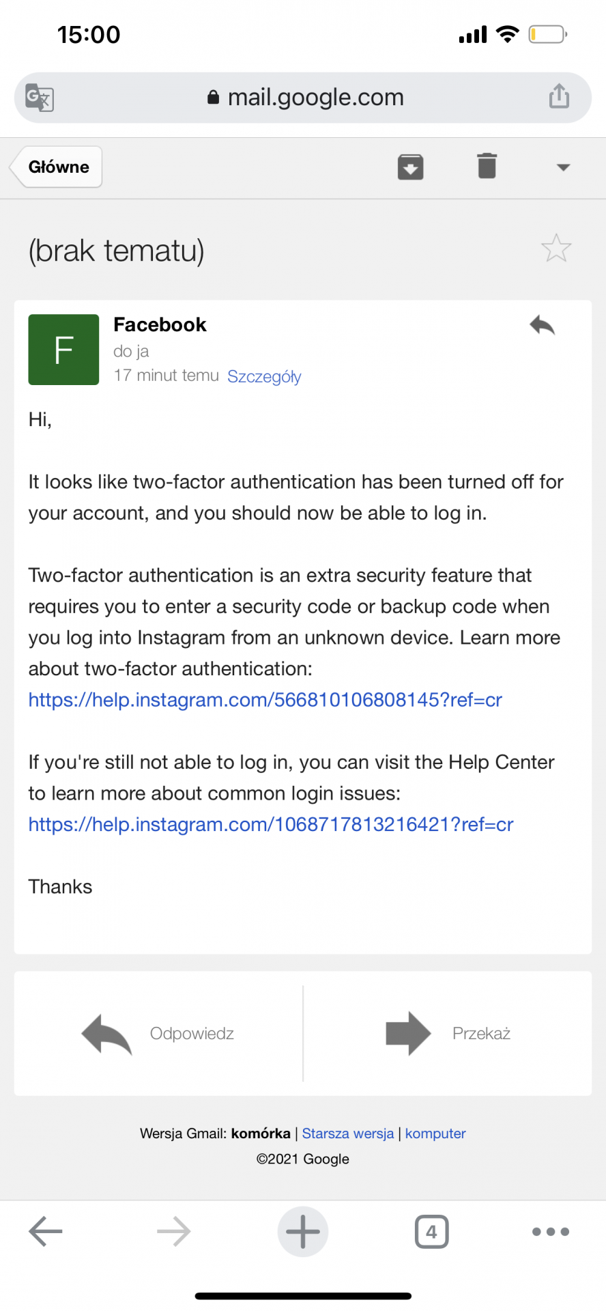The height and width of the screenshot is (1311, 606).
Task: Star the (brak tematu) email
Action: 556,249
